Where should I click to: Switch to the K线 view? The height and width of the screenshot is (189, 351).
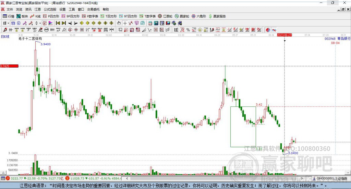click(35, 16)
